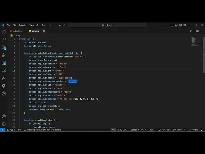The height and width of the screenshot is (154, 205).
Task: Change line ending via CRLF
Action: [151, 130]
